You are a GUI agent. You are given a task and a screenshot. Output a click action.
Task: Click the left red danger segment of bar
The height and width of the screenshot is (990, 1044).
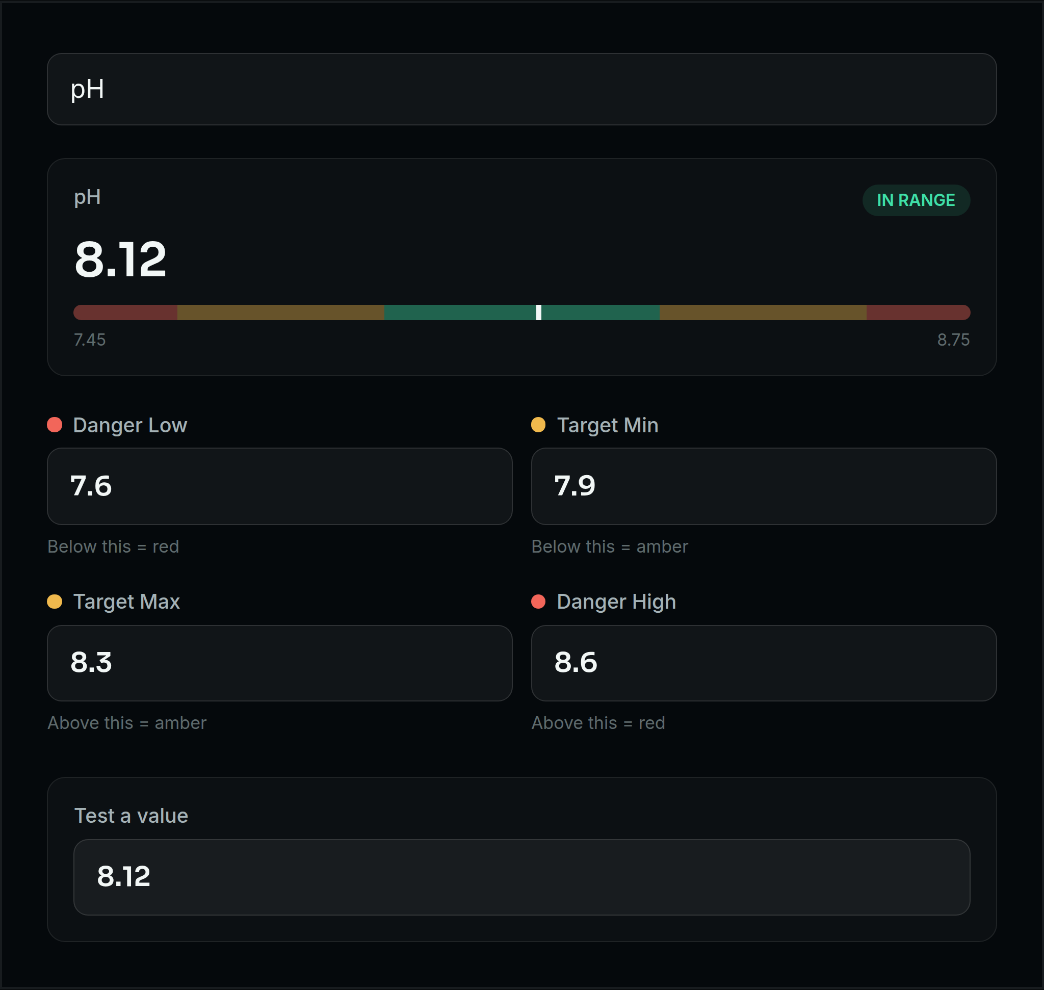click(125, 312)
